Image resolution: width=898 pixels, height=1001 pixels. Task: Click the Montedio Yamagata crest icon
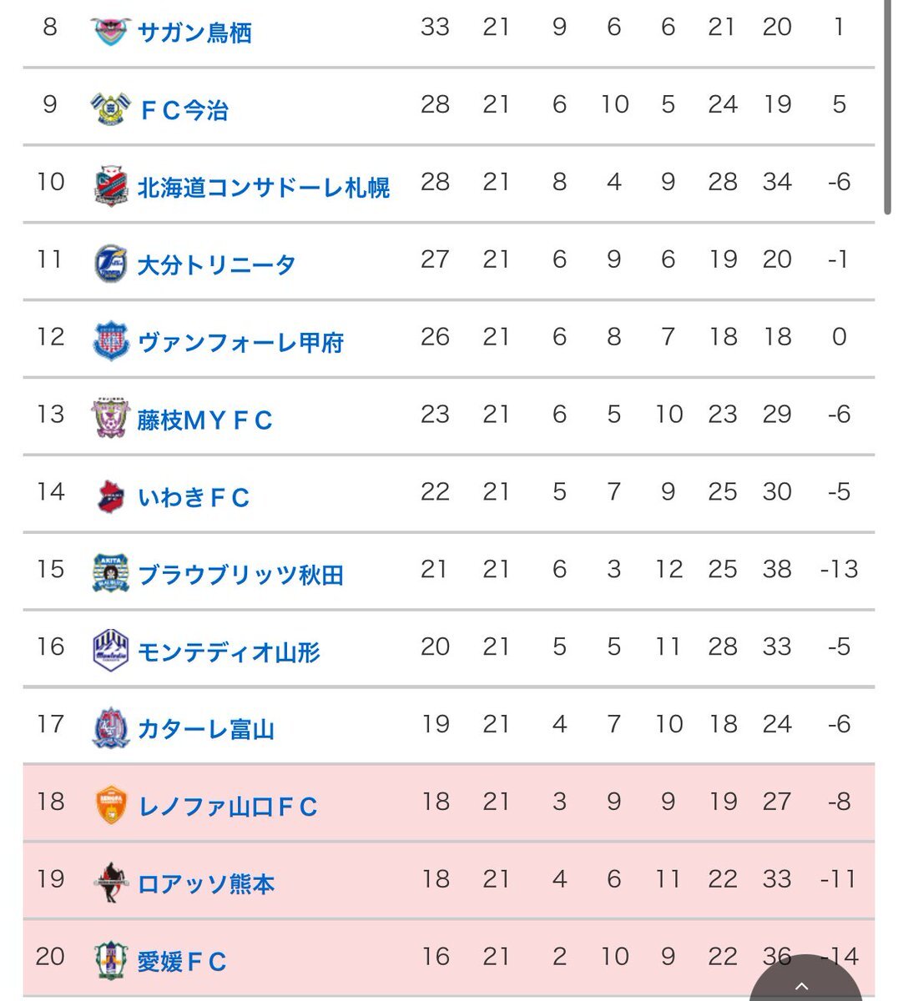tap(111, 651)
